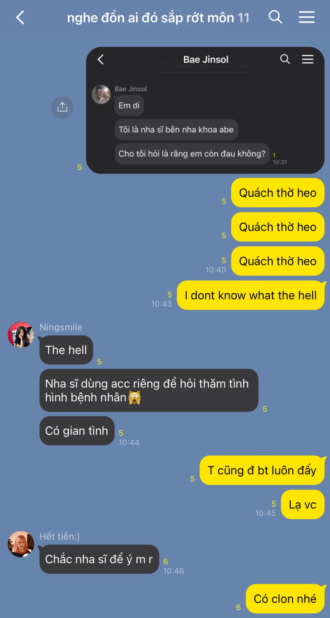
Task: Tap the "Có clon nhé" message bubble
Action: 285,599
